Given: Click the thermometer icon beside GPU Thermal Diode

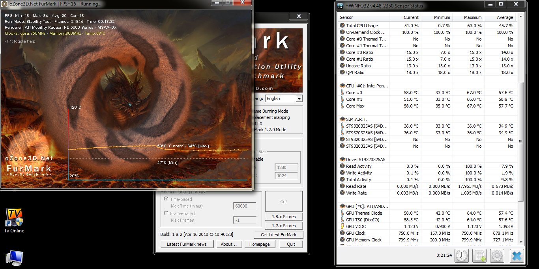Looking at the screenshot, I should (x=342, y=213).
